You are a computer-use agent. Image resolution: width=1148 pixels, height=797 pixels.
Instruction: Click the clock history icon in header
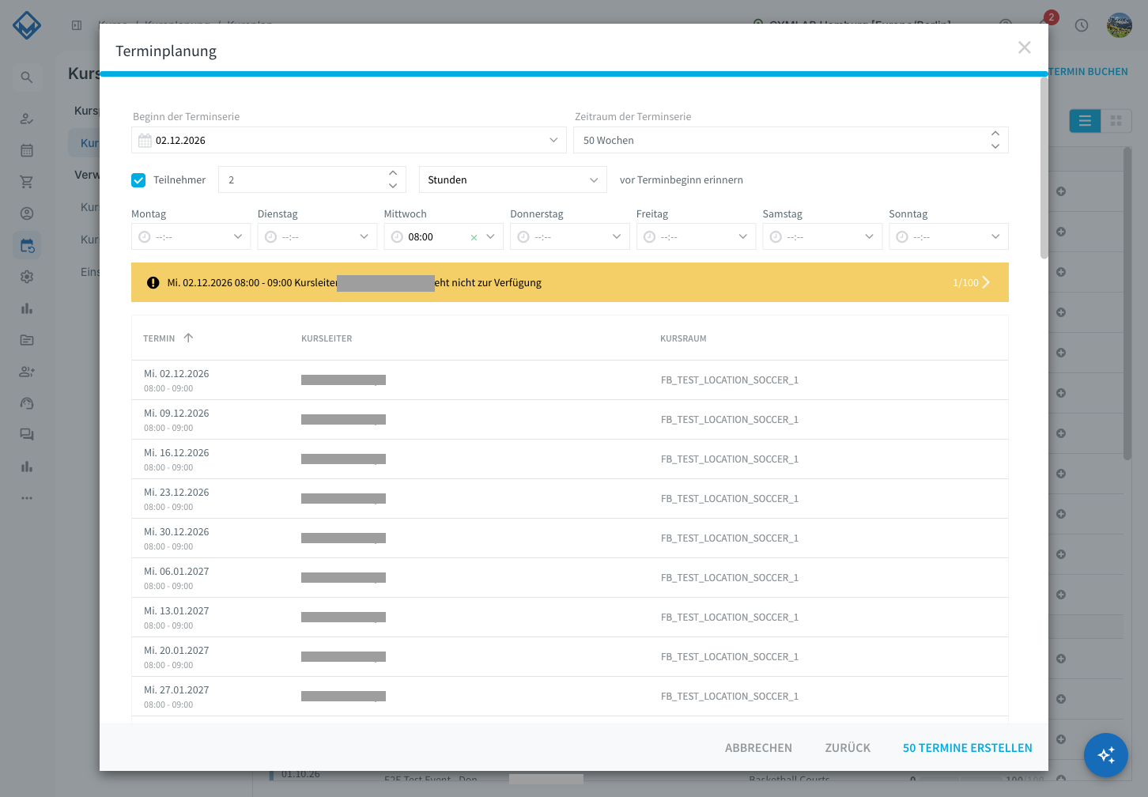pyautogui.click(x=1082, y=25)
